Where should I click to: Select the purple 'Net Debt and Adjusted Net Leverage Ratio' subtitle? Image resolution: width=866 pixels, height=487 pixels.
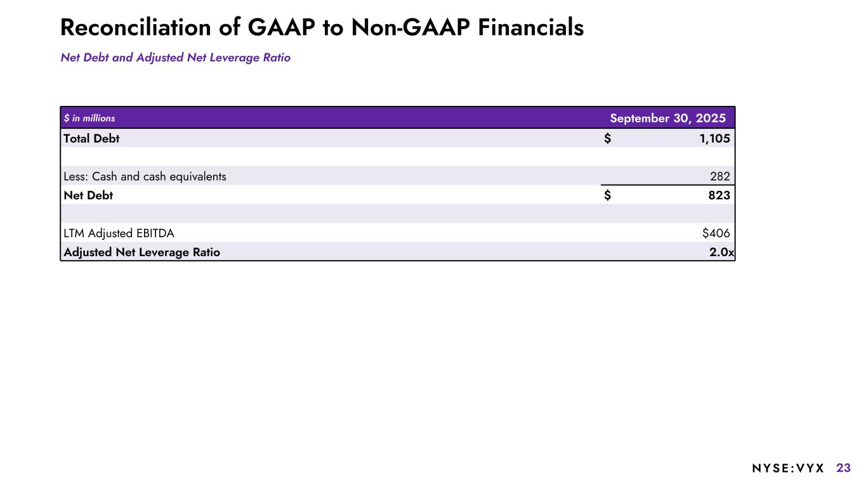point(175,58)
